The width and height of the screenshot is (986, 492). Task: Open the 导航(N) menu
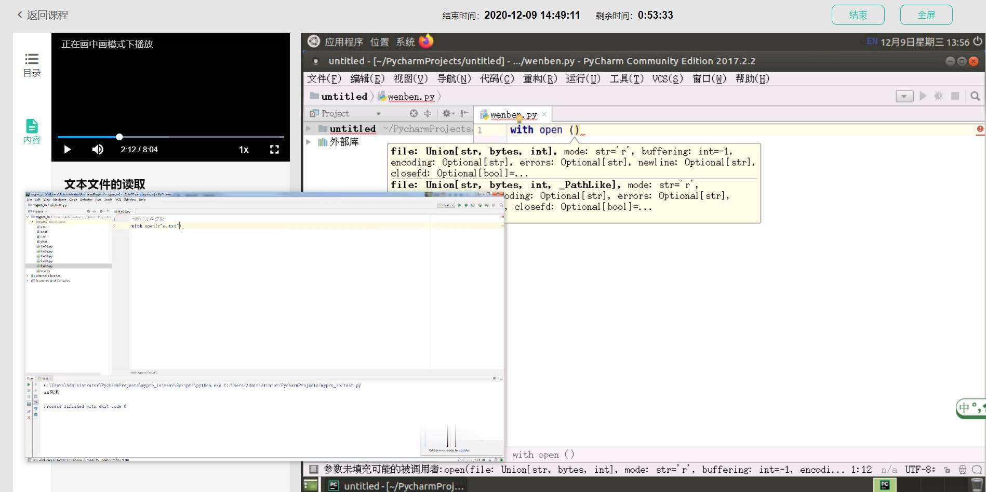[x=454, y=78]
